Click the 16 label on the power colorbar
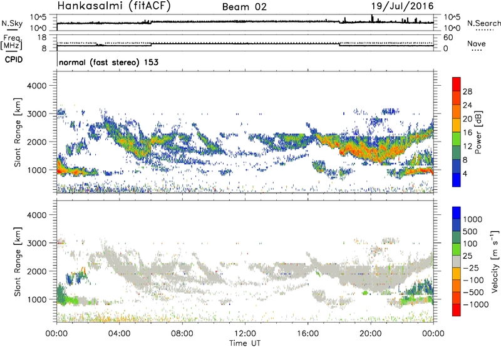The width and height of the screenshot is (501, 347). pos(467,133)
